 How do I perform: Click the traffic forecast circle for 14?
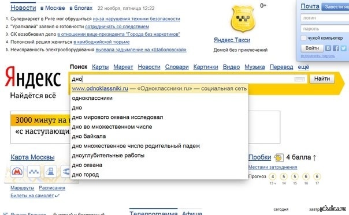point(284,176)
